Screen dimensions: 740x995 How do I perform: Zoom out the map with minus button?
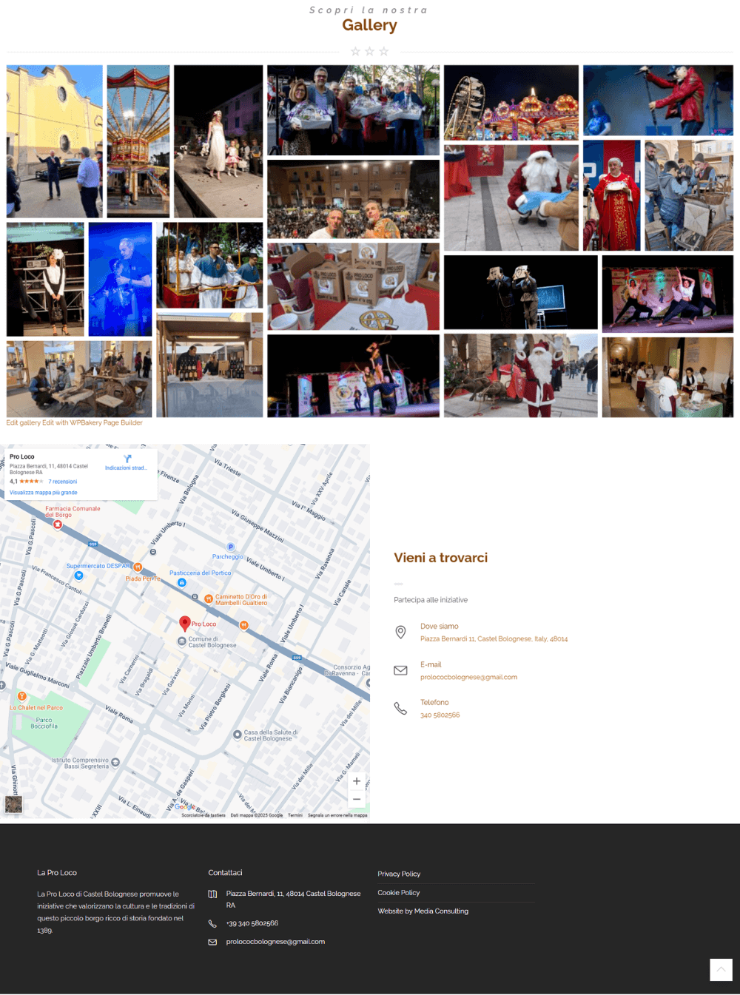coord(357,799)
